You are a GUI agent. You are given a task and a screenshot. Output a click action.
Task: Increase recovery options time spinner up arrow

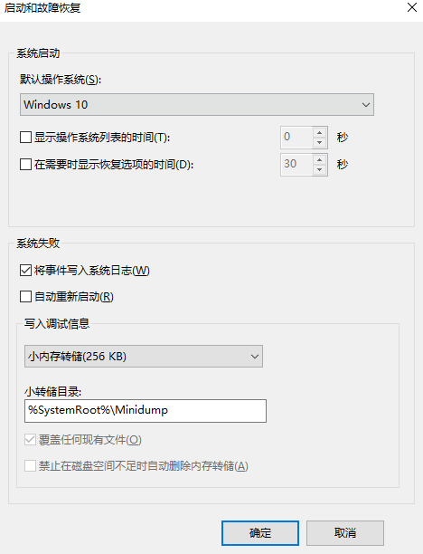320,159
